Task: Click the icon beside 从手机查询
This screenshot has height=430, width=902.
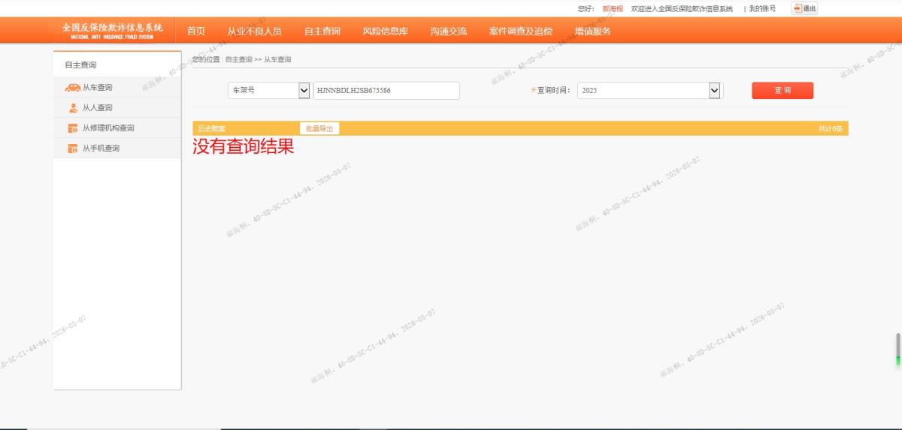Action: [73, 149]
